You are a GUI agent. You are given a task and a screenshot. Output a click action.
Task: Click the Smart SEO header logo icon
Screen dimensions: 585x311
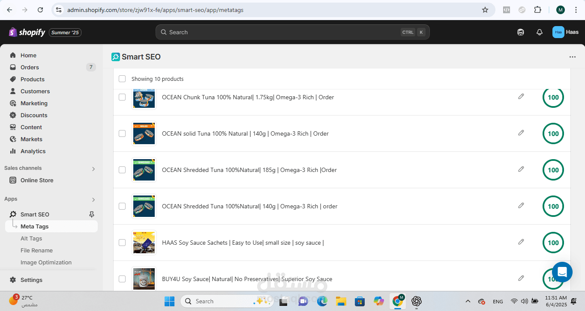click(x=116, y=57)
